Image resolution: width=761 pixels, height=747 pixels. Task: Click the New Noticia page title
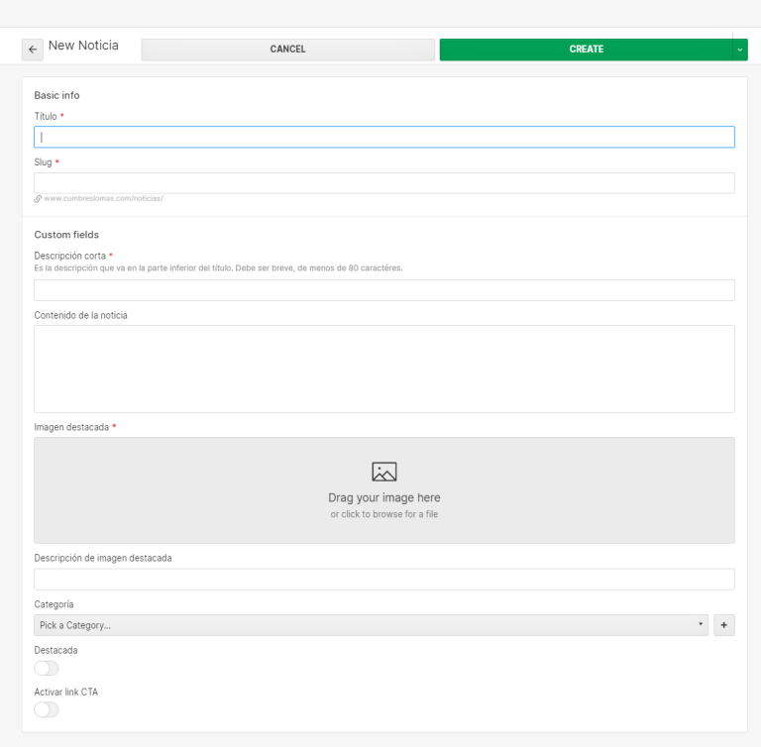(x=83, y=46)
